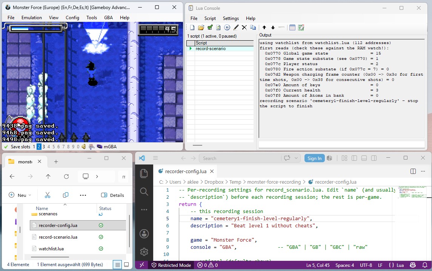
Task: Select record-scenario row in script list
Action: (x=220, y=49)
